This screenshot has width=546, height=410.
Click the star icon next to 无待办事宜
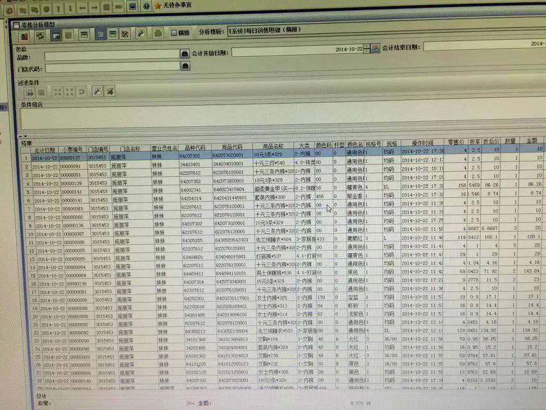click(158, 6)
